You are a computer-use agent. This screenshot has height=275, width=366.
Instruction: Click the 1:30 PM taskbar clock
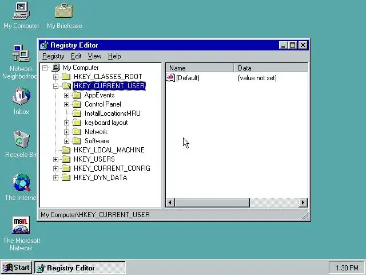pyautogui.click(x=347, y=268)
